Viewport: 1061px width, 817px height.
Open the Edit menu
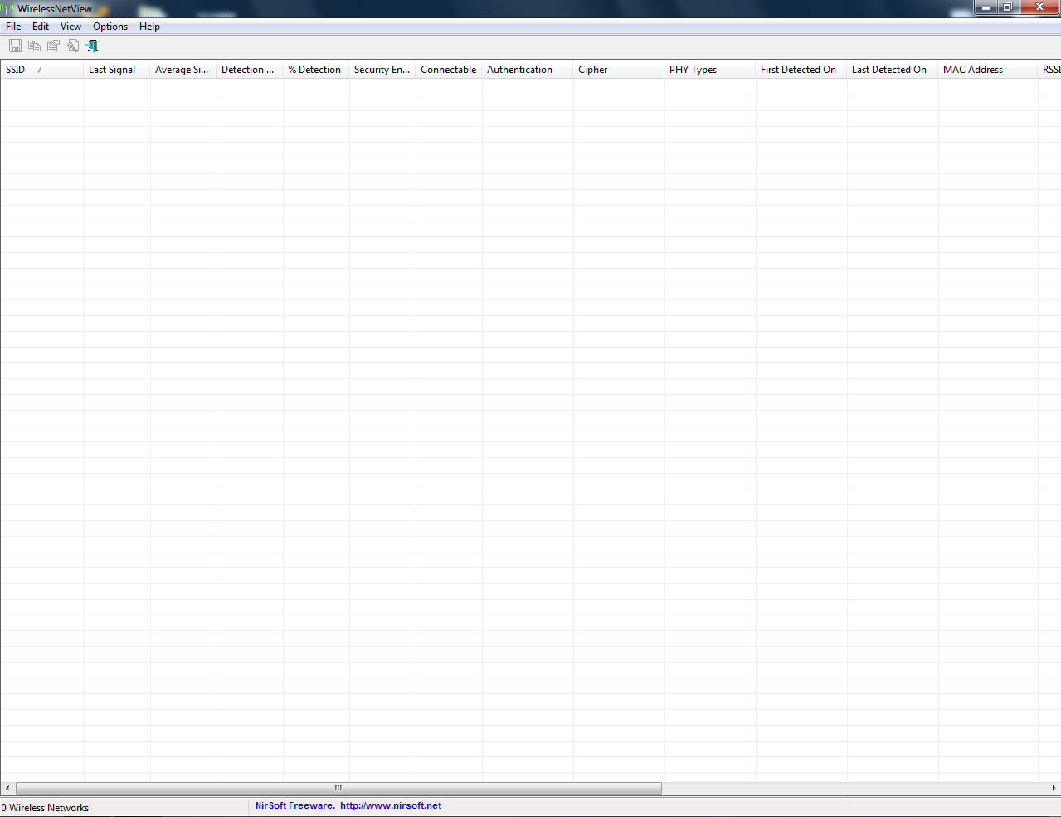pyautogui.click(x=41, y=27)
